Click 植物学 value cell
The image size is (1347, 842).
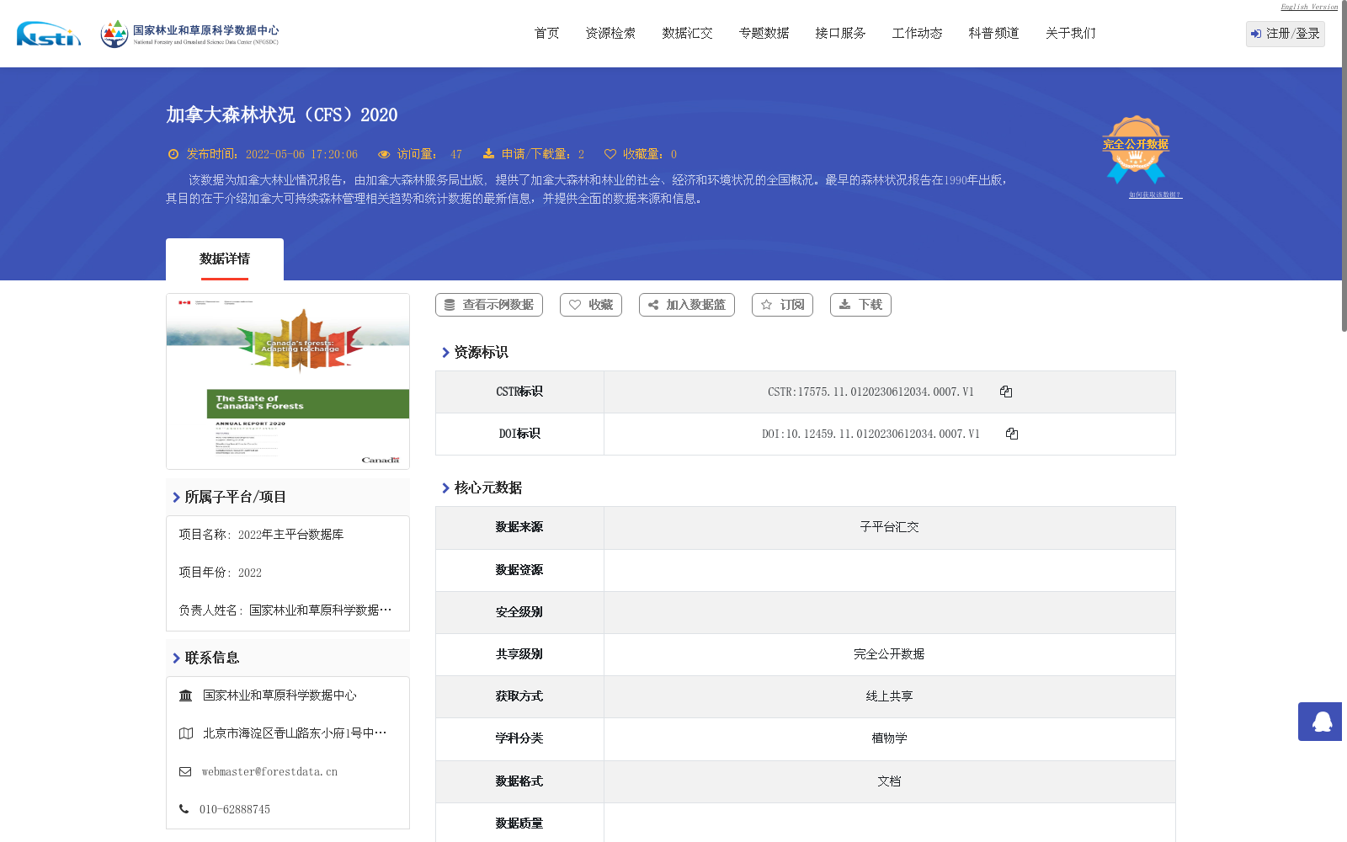coord(889,738)
